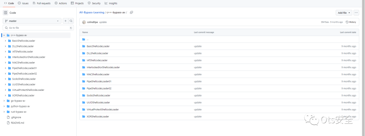Go to AV-Bypass-Learning breadcrumb link
The height and width of the screenshot is (136, 365).
[92, 12]
